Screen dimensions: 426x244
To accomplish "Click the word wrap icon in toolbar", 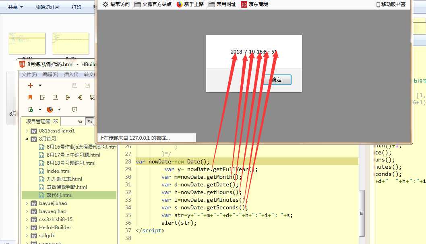I will coord(92,97).
